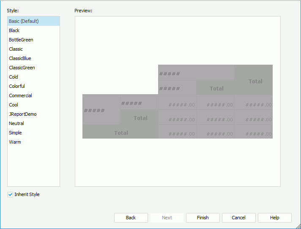
Task: Choose the Commercial style
Action: [20, 95]
